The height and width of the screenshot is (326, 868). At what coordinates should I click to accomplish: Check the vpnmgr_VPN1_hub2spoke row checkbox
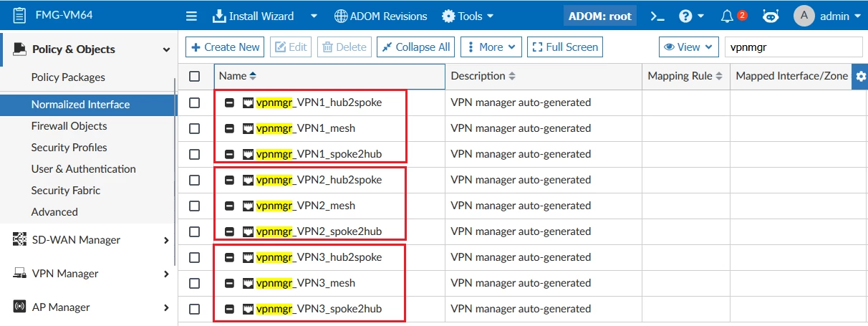[x=195, y=102]
